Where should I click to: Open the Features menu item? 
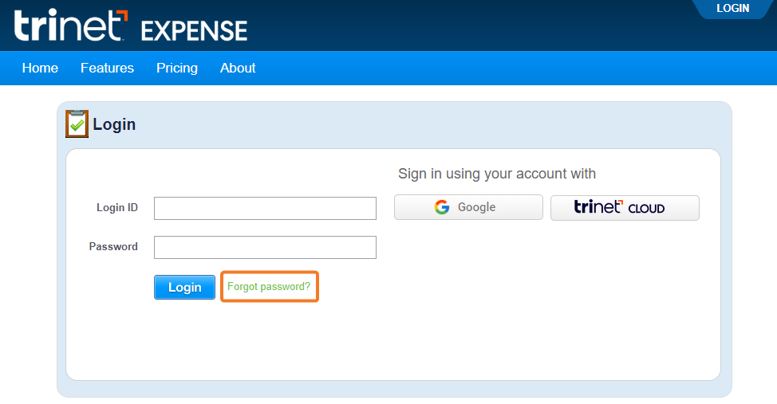(107, 68)
